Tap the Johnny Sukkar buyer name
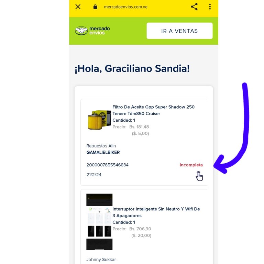Image resolution: width=264 pixels, height=264 pixels. [101, 260]
